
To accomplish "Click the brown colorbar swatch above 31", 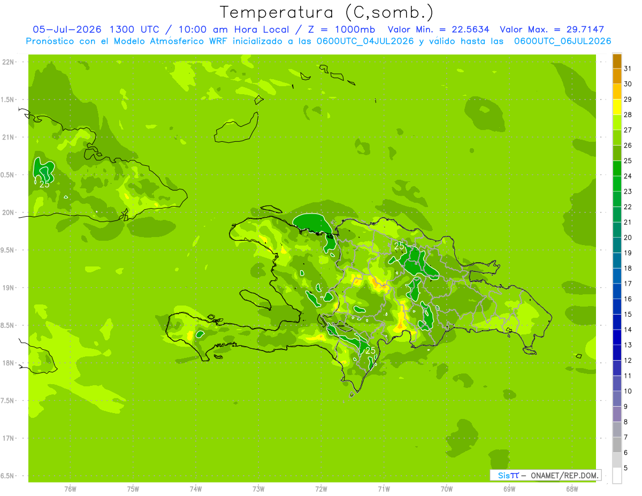I will (617, 61).
